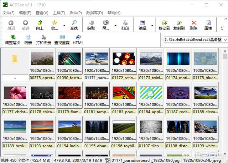Click the Camera (照...) toolbar icon
This screenshot has height=163, width=228.
coord(106,23)
